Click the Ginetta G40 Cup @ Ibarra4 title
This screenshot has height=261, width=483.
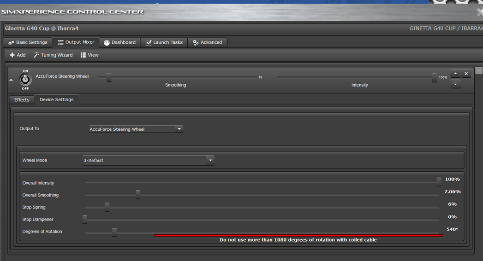42,28
